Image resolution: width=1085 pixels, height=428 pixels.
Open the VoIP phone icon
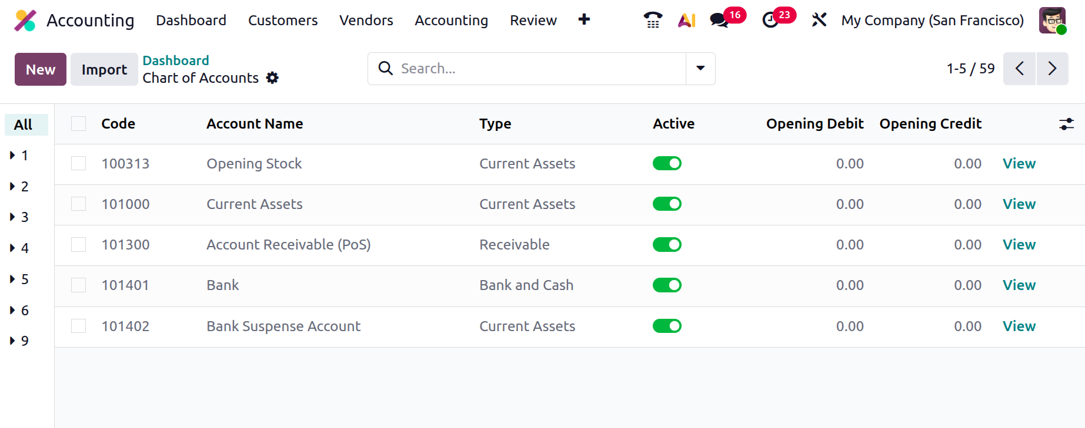pyautogui.click(x=653, y=20)
